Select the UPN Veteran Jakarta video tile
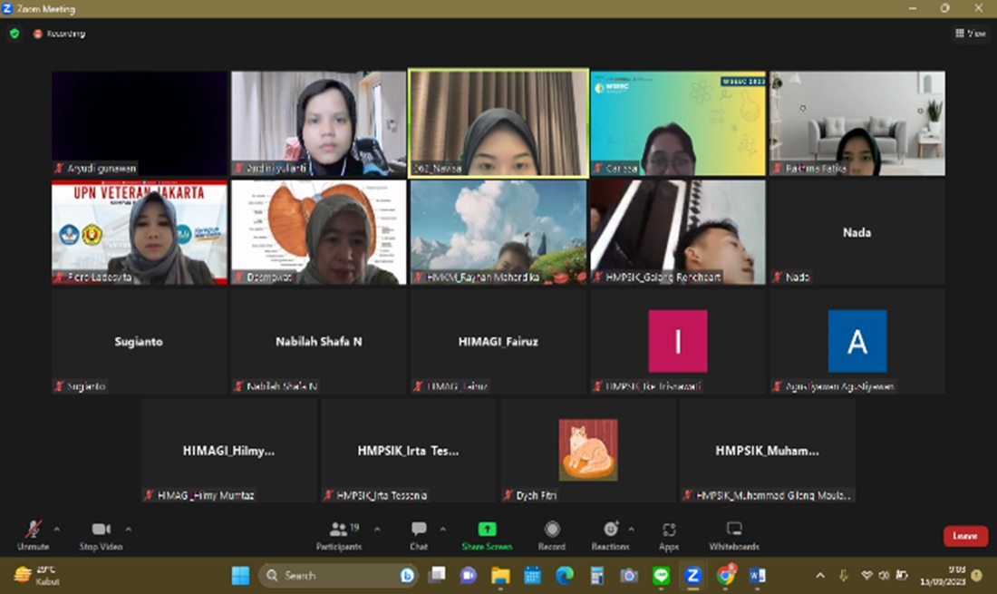Image resolution: width=997 pixels, height=594 pixels. click(139, 232)
